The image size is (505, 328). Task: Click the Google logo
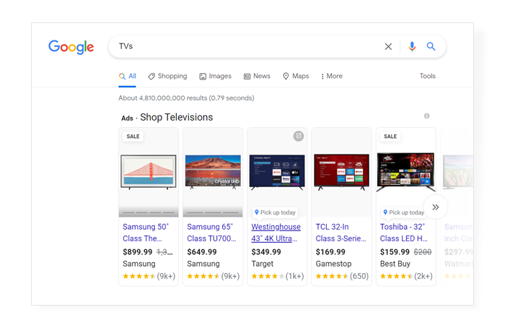[71, 47]
